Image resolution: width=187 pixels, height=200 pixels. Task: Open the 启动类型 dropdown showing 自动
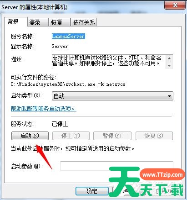click(x=112, y=96)
